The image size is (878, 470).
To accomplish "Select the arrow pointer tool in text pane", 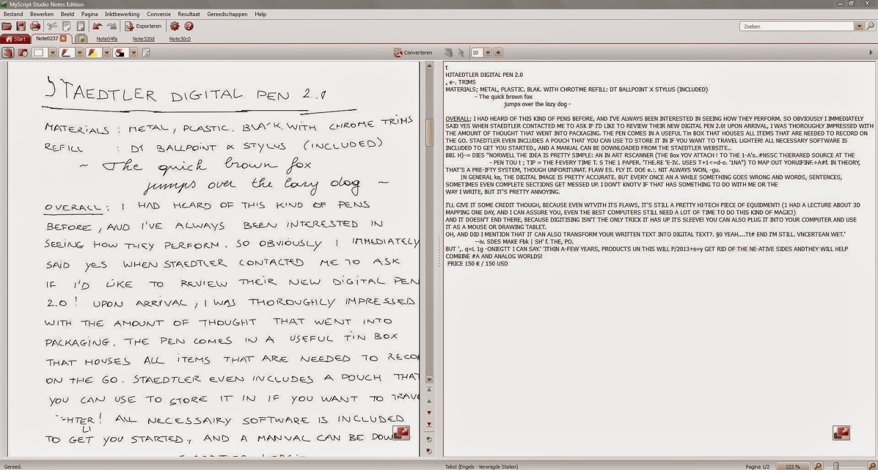I will (x=461, y=53).
